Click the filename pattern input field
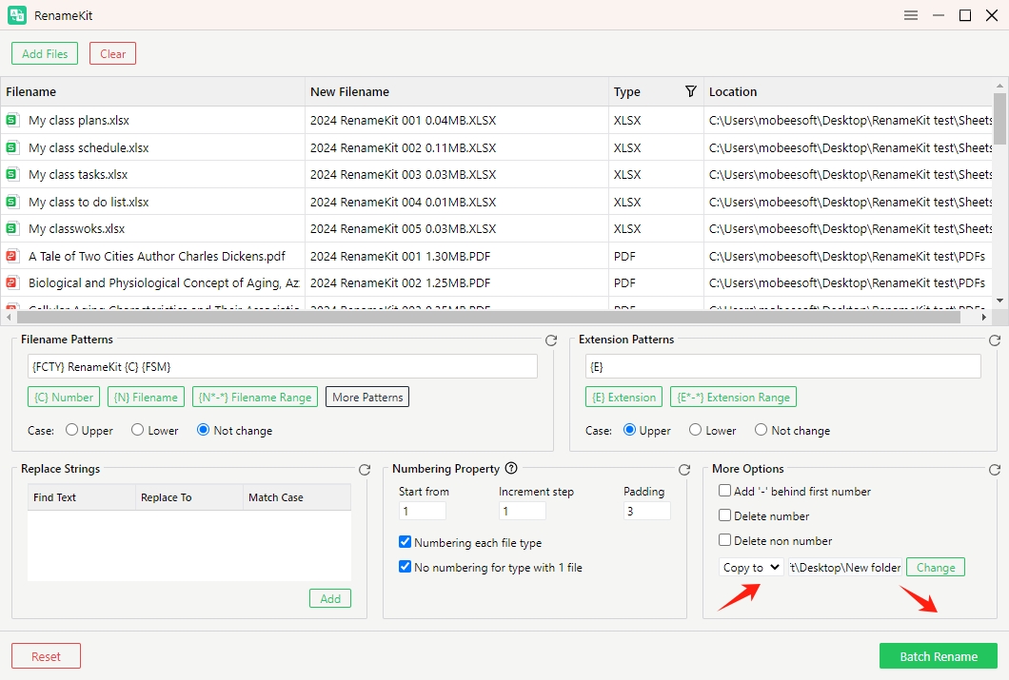Image resolution: width=1009 pixels, height=680 pixels. click(x=283, y=366)
